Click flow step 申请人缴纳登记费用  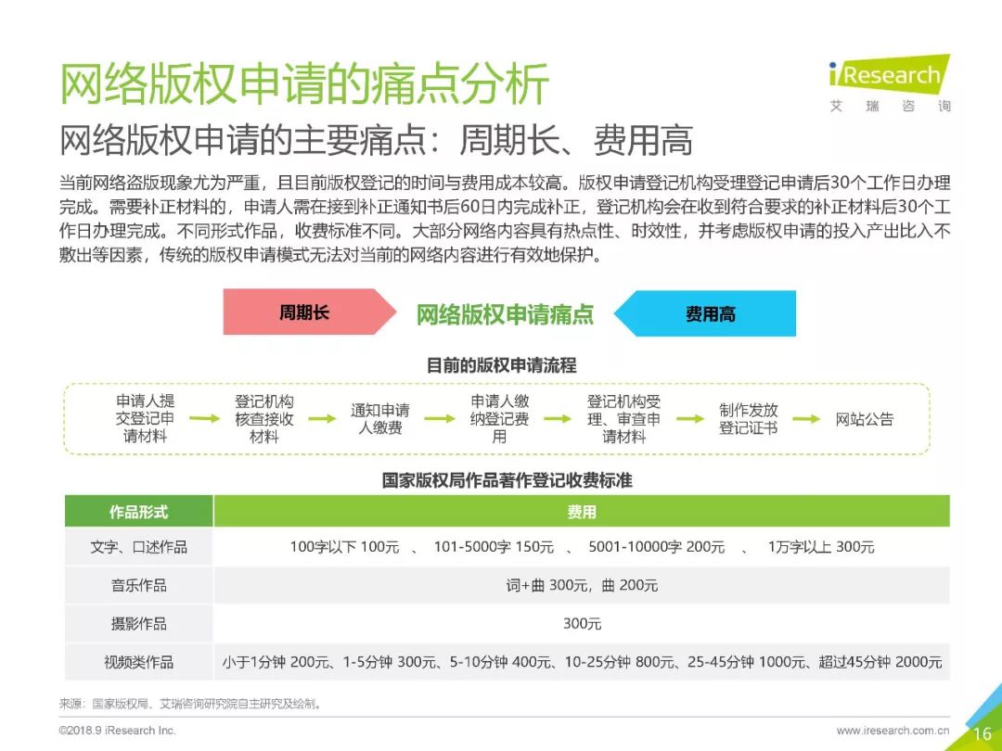point(500,419)
